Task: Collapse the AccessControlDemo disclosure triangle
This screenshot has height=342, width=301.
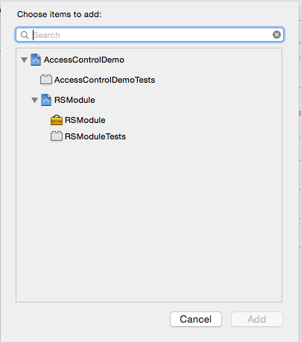Action: (24, 60)
